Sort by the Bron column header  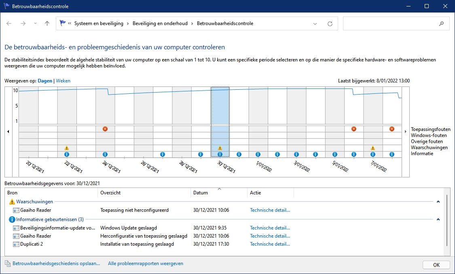point(51,192)
